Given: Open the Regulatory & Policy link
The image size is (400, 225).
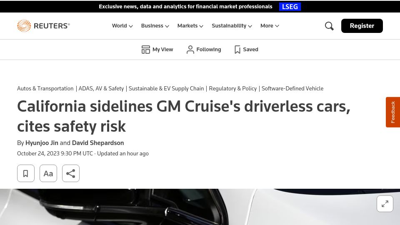Looking at the screenshot, I should point(232,88).
